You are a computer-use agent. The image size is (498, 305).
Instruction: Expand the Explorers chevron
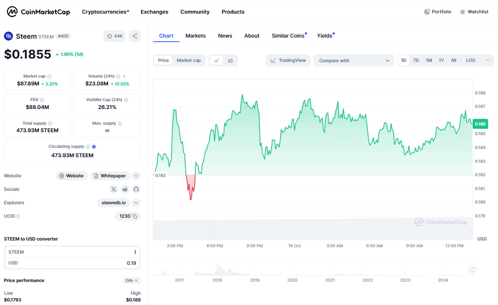(136, 203)
